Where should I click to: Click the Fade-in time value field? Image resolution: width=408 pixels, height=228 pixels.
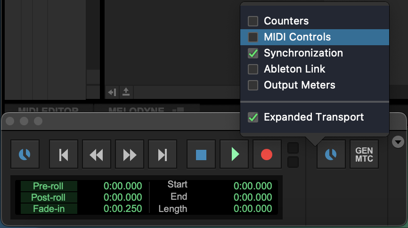coord(122,209)
